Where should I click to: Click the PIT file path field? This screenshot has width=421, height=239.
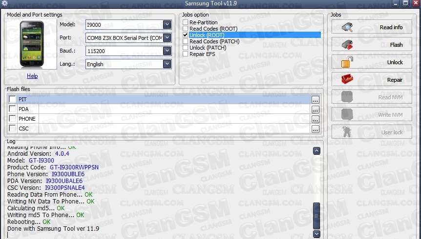[x=175, y=99]
